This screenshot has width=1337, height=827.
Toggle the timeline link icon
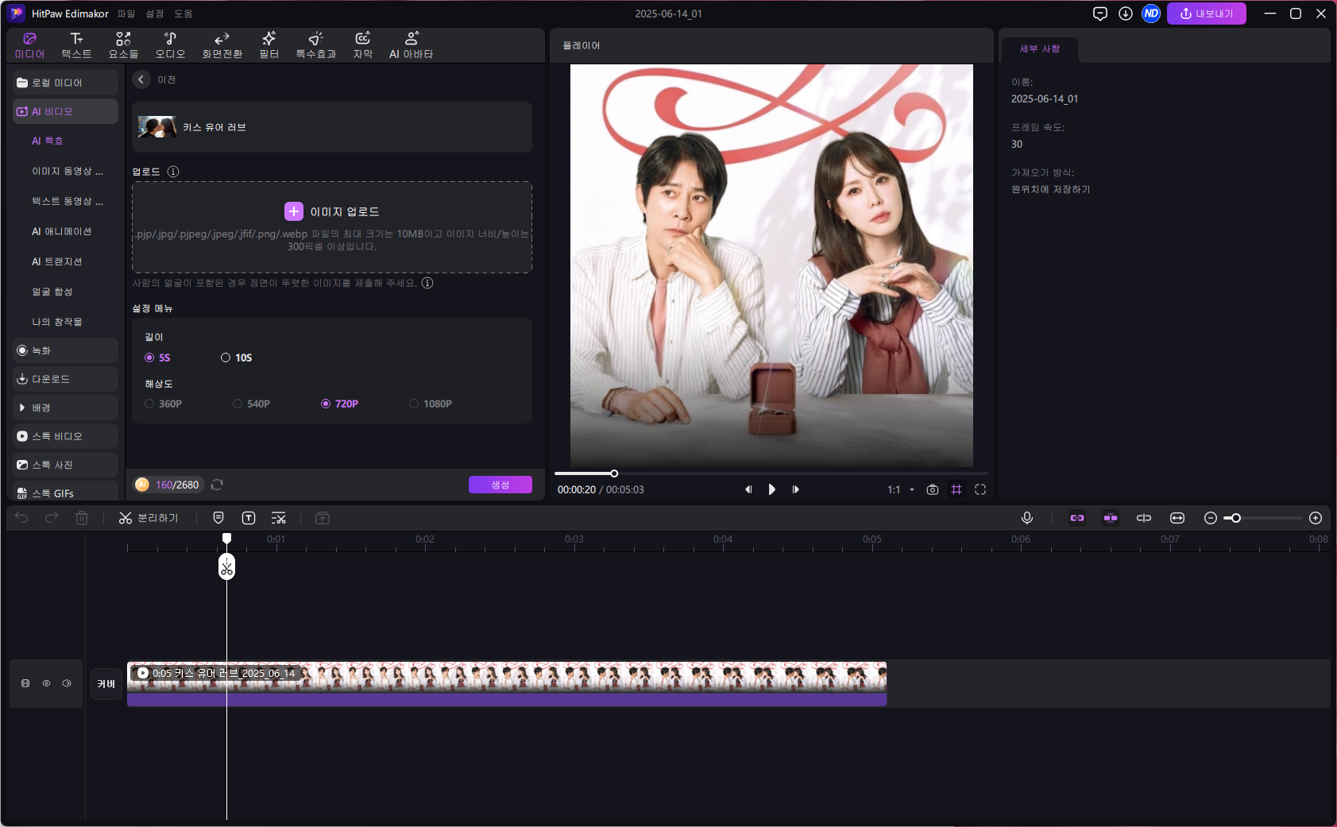[1077, 518]
